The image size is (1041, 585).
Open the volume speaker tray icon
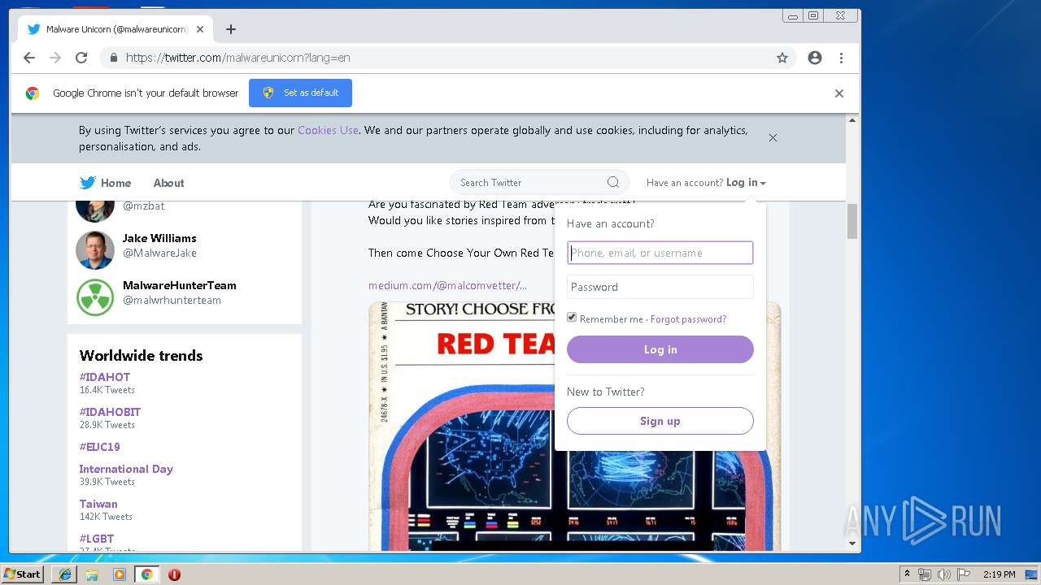pos(943,574)
